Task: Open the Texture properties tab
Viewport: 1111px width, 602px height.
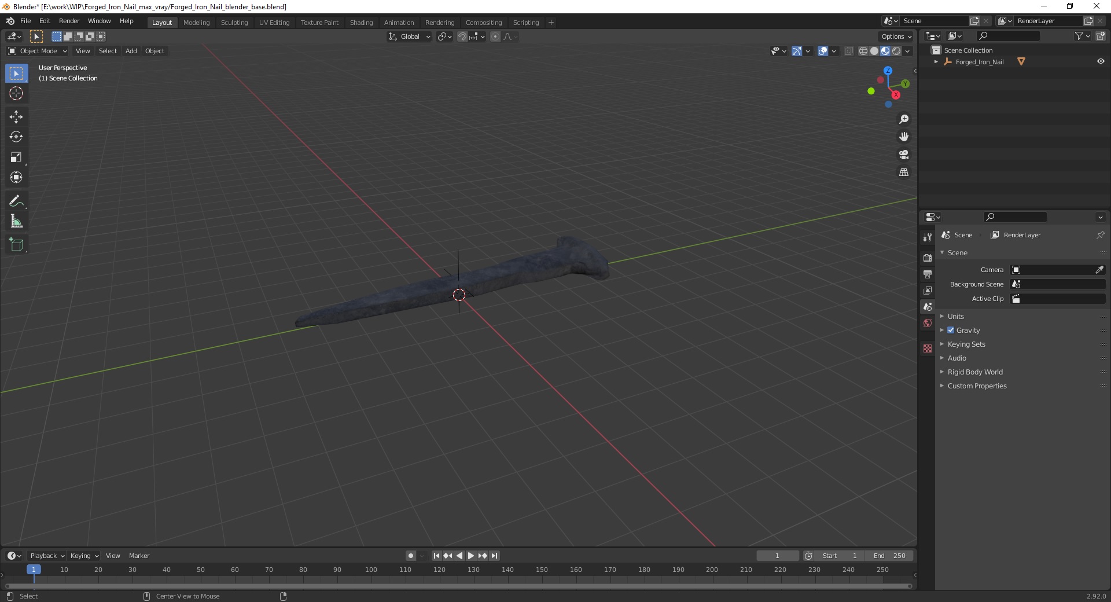Action: point(928,348)
